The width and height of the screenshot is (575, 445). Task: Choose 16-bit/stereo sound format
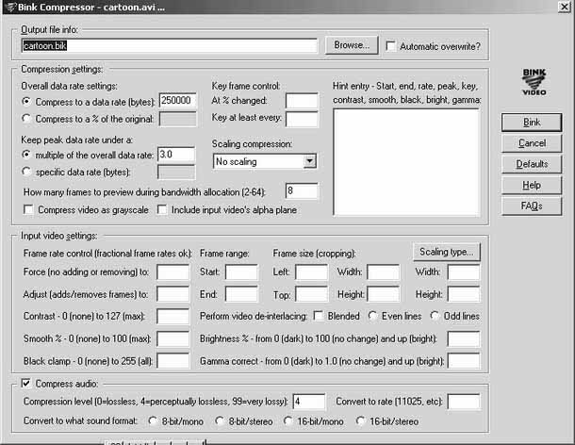(x=360, y=420)
